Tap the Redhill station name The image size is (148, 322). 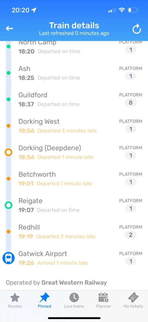(29, 227)
